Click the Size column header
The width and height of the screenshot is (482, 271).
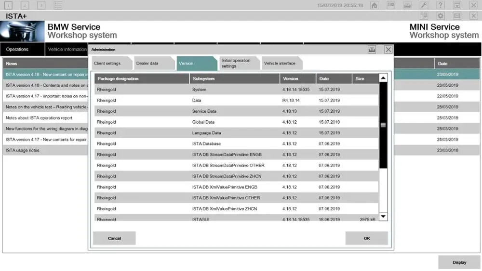(365, 78)
